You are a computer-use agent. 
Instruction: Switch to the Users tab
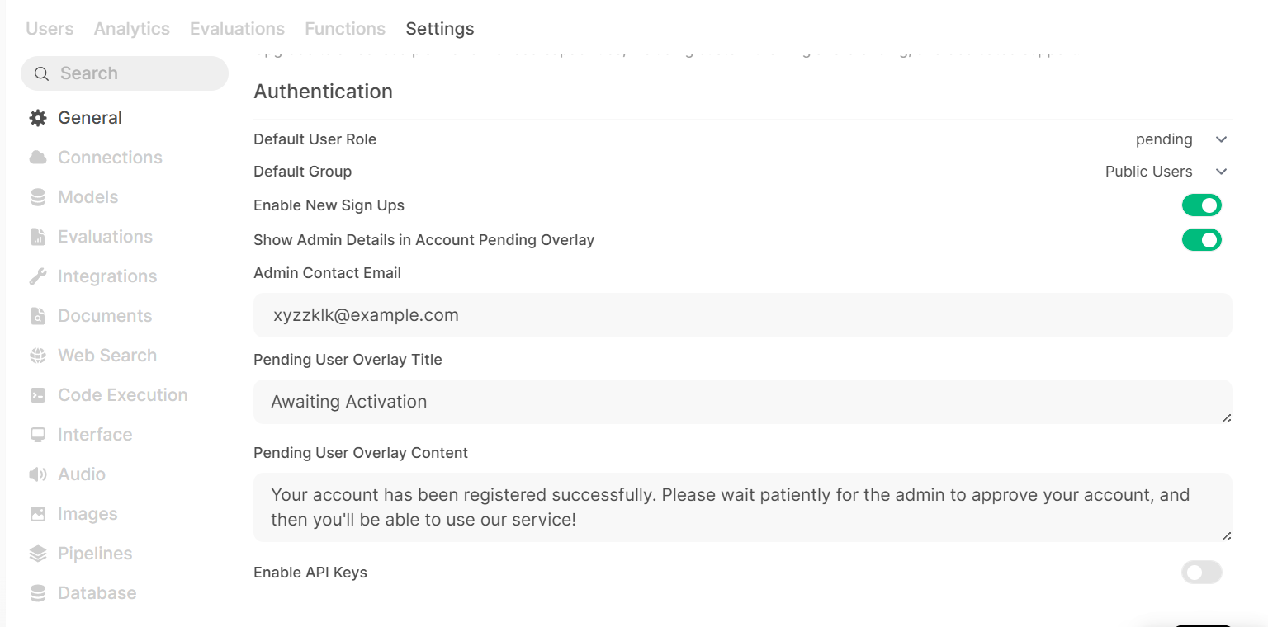(50, 29)
